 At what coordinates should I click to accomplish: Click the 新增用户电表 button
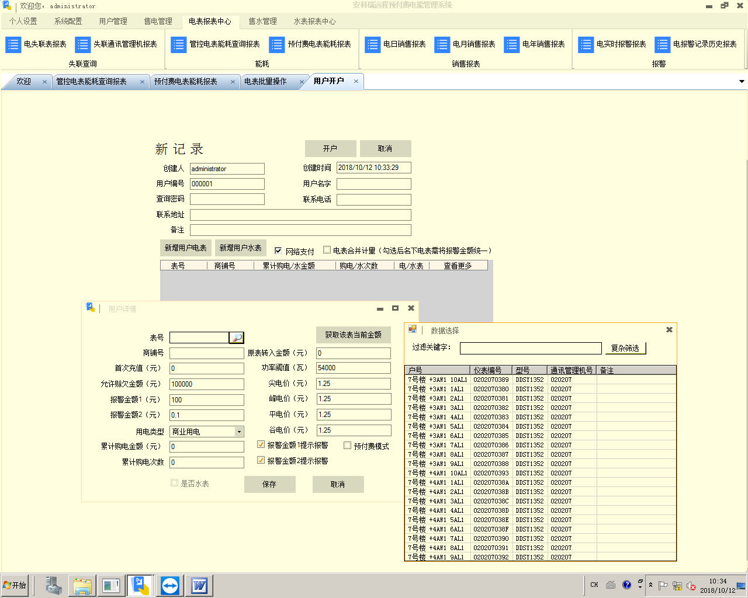(x=186, y=248)
